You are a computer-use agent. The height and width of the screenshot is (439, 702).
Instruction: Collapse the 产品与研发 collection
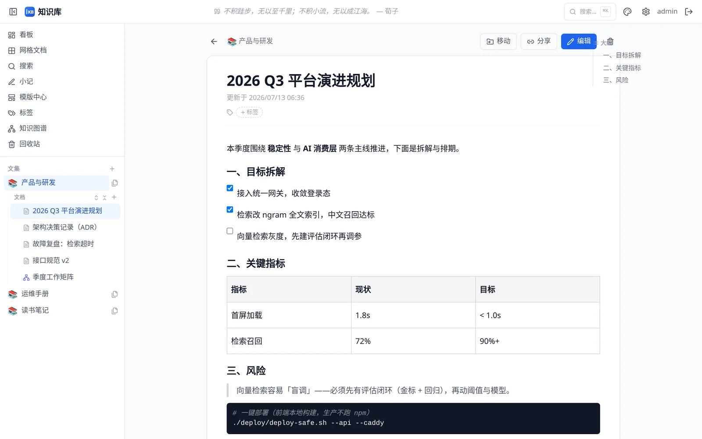tap(56, 183)
